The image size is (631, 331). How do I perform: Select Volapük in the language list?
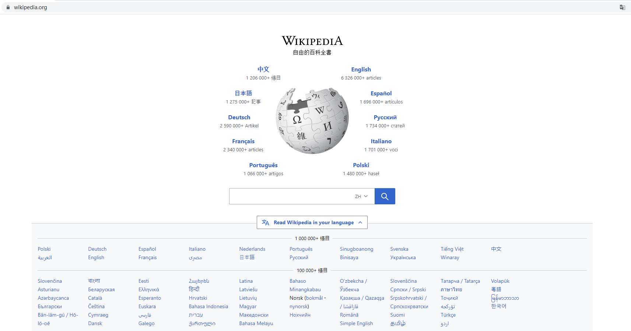click(x=500, y=281)
